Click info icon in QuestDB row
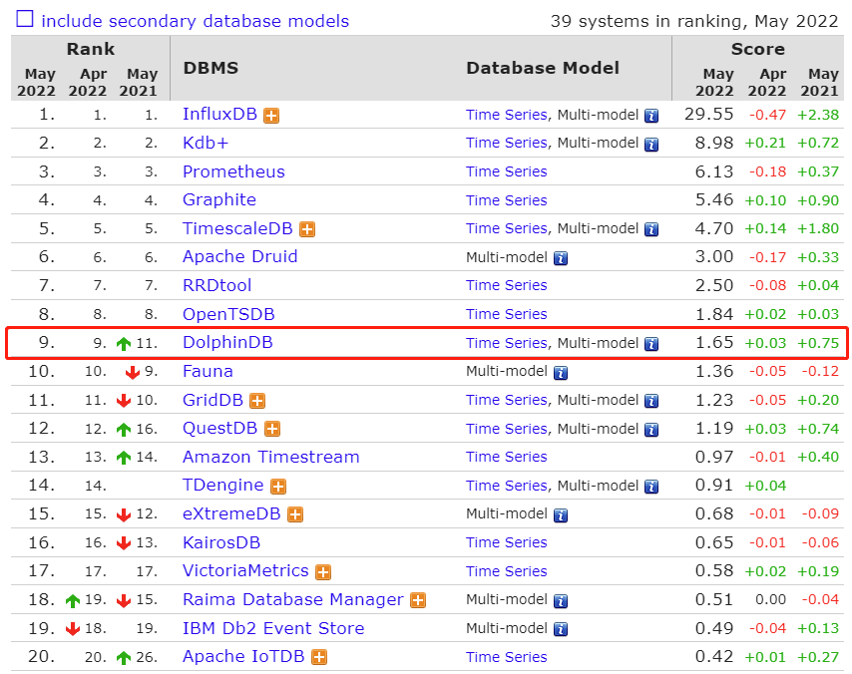Screen dimensions: 852x674 tap(651, 430)
